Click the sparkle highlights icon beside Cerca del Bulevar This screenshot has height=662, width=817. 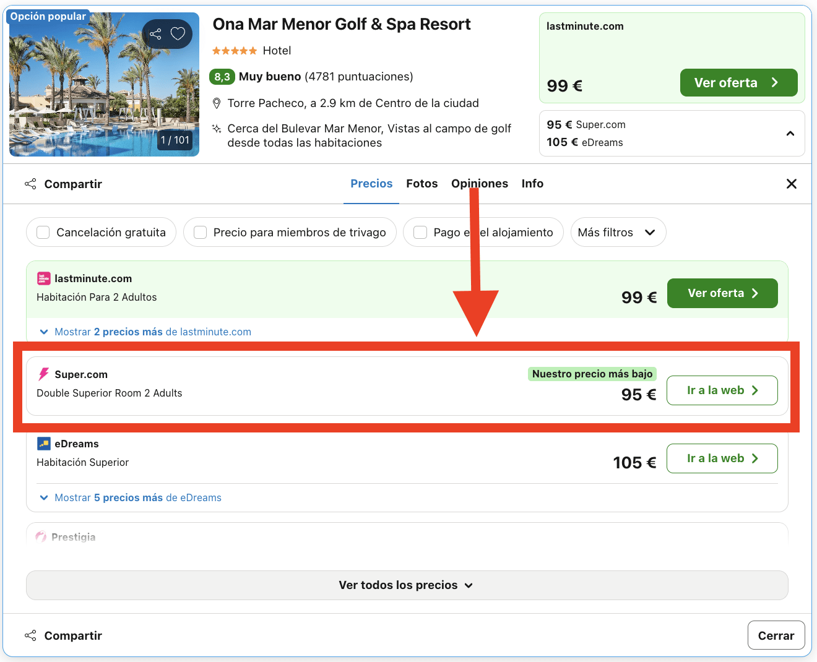coord(217,129)
